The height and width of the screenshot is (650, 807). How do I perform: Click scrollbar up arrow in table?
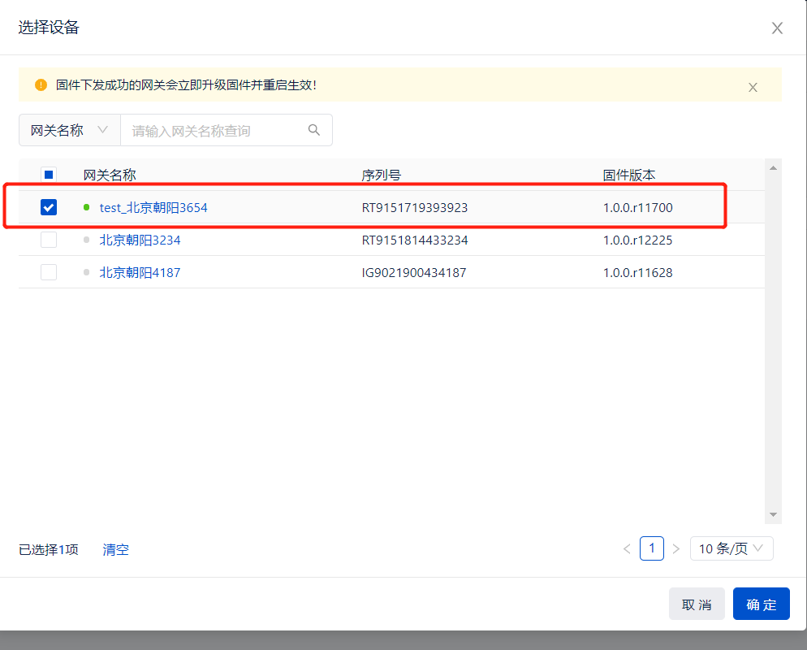click(773, 168)
